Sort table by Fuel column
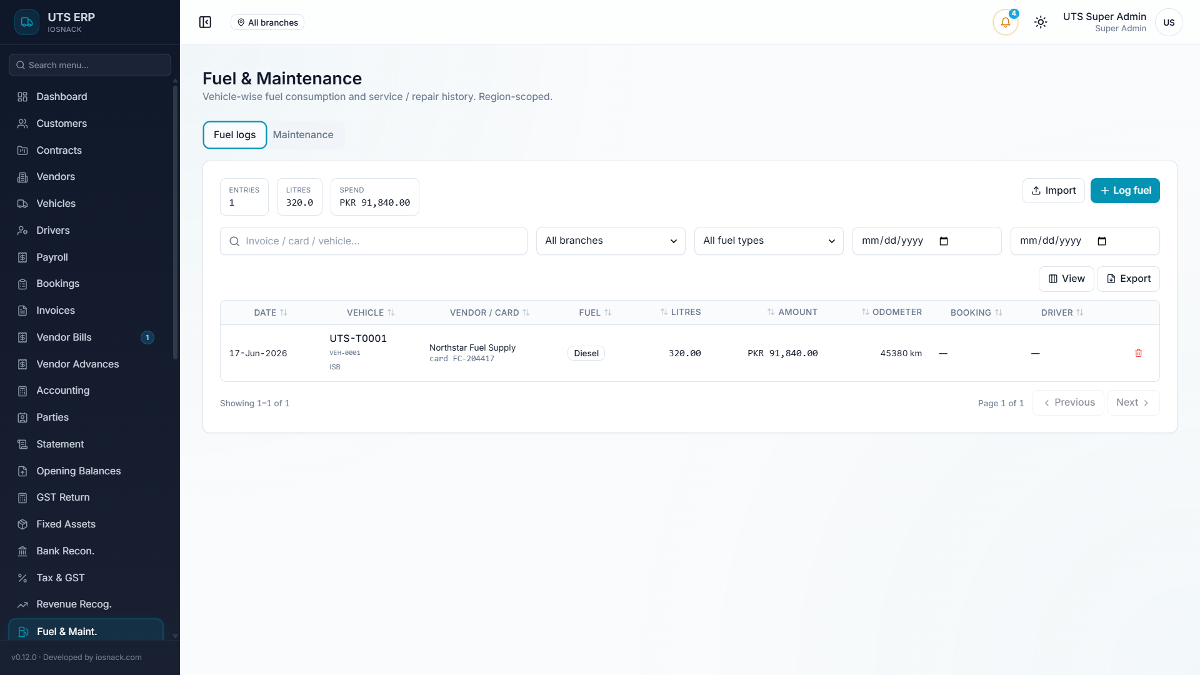 [x=595, y=312]
